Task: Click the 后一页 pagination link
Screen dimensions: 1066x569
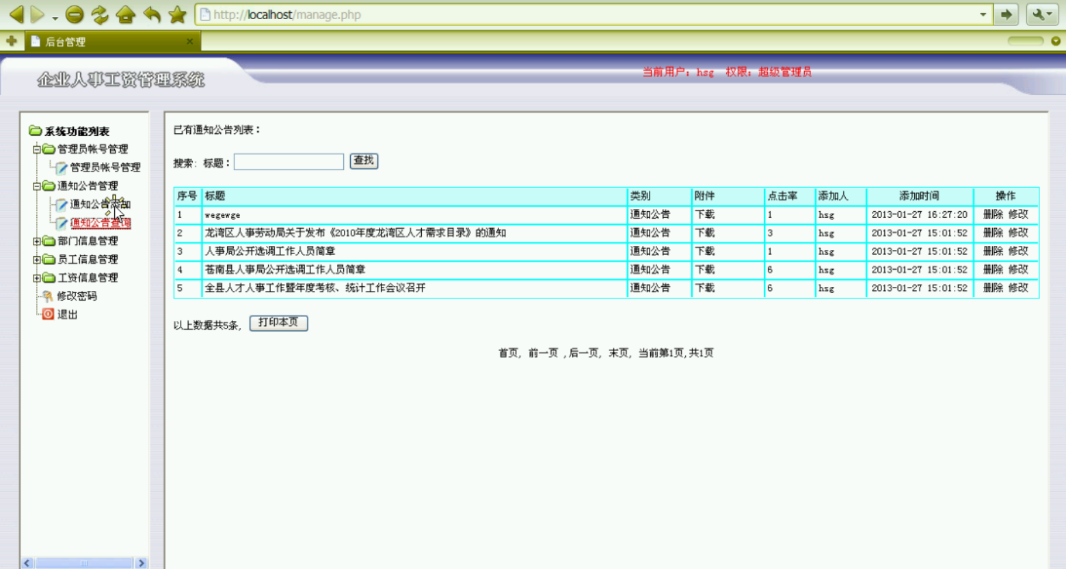Action: click(x=583, y=353)
